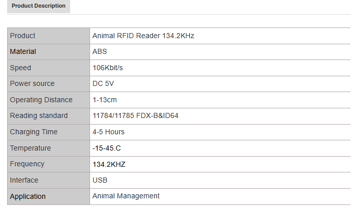Click the Material row label
The width and height of the screenshot is (354, 208).
pyautogui.click(x=23, y=51)
